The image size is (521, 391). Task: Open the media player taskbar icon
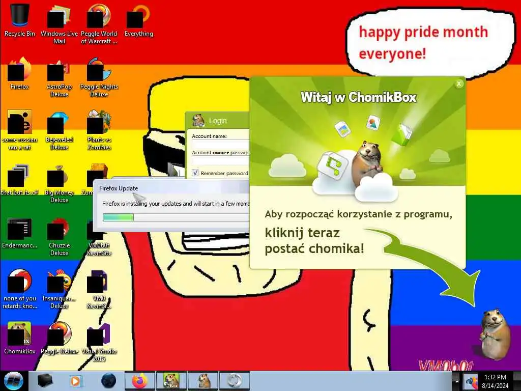point(75,381)
